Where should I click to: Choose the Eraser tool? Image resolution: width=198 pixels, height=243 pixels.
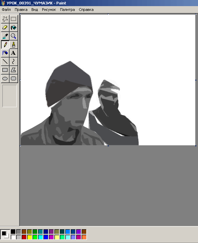pos(5,28)
